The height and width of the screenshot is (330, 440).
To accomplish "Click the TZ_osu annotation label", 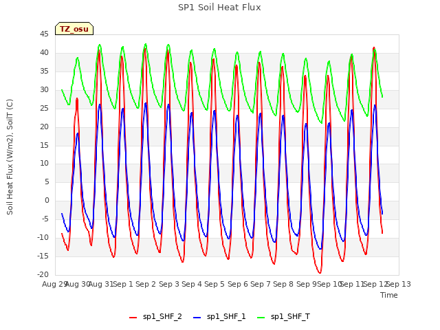I will tap(74, 29).
